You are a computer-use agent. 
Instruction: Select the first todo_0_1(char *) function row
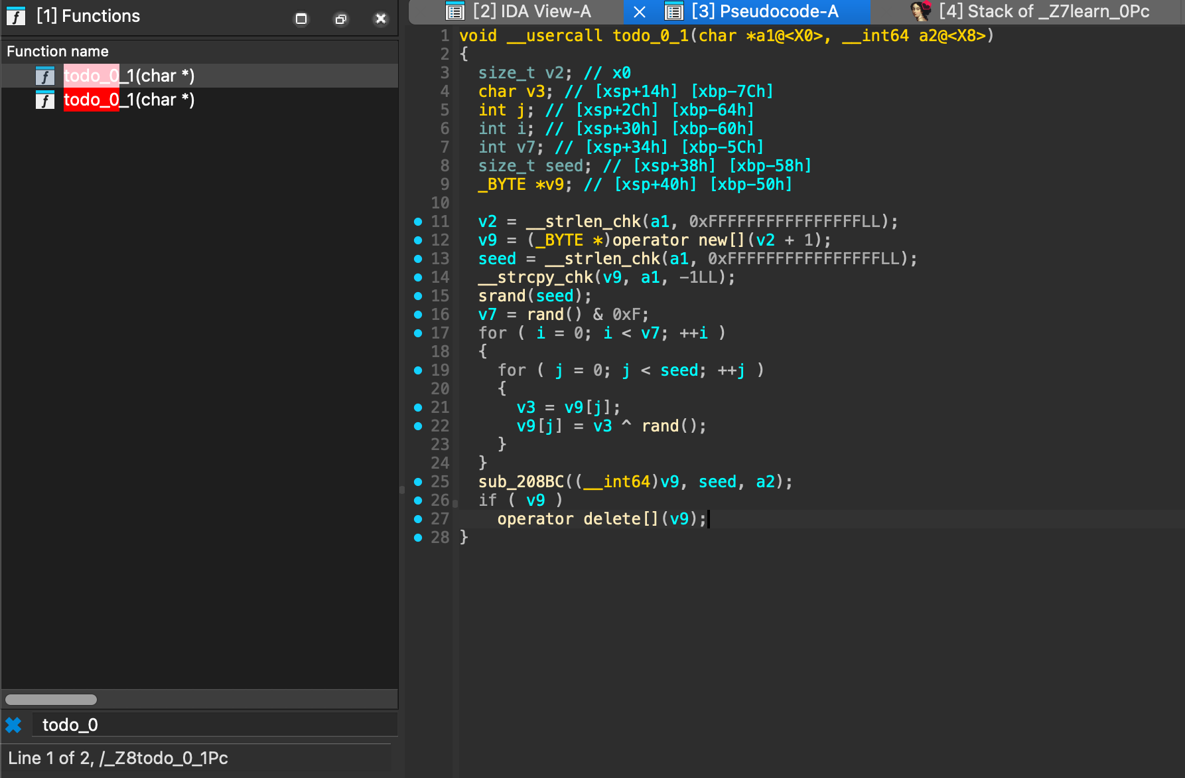click(x=199, y=76)
